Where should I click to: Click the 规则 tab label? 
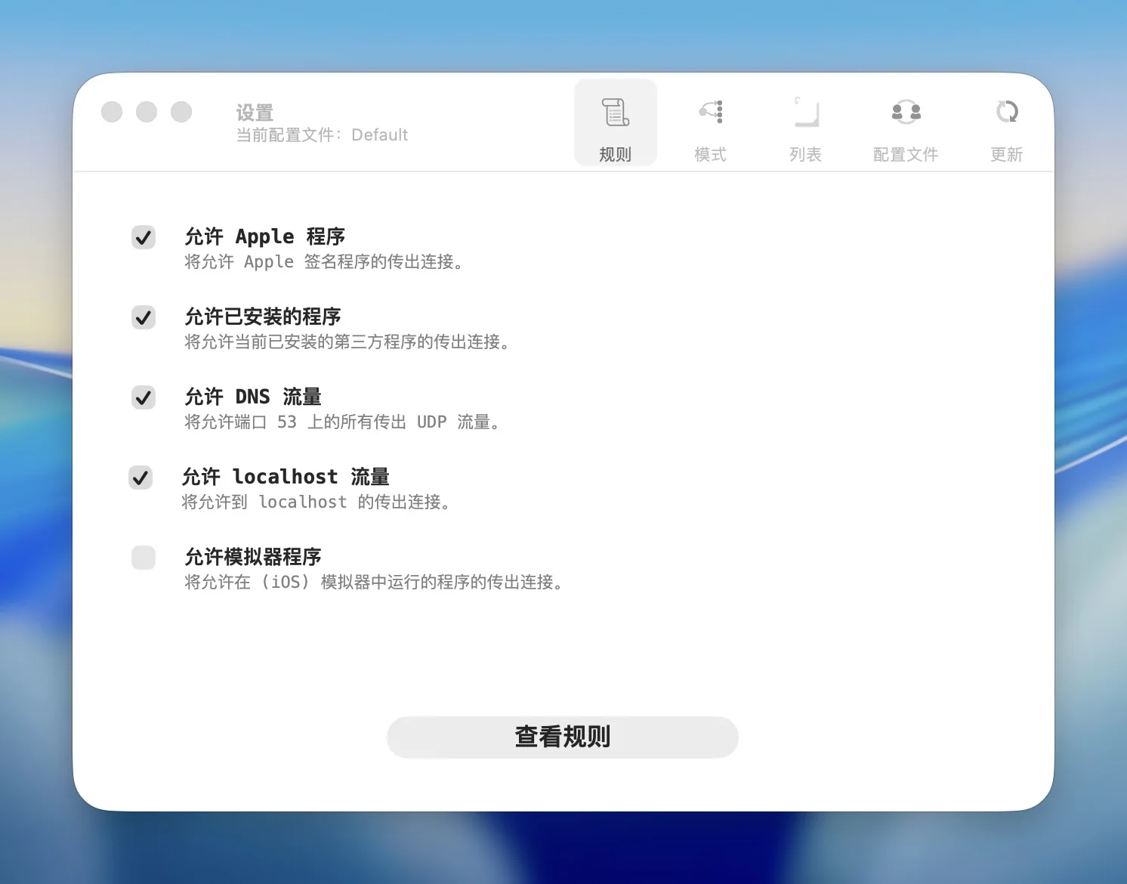coord(616,155)
